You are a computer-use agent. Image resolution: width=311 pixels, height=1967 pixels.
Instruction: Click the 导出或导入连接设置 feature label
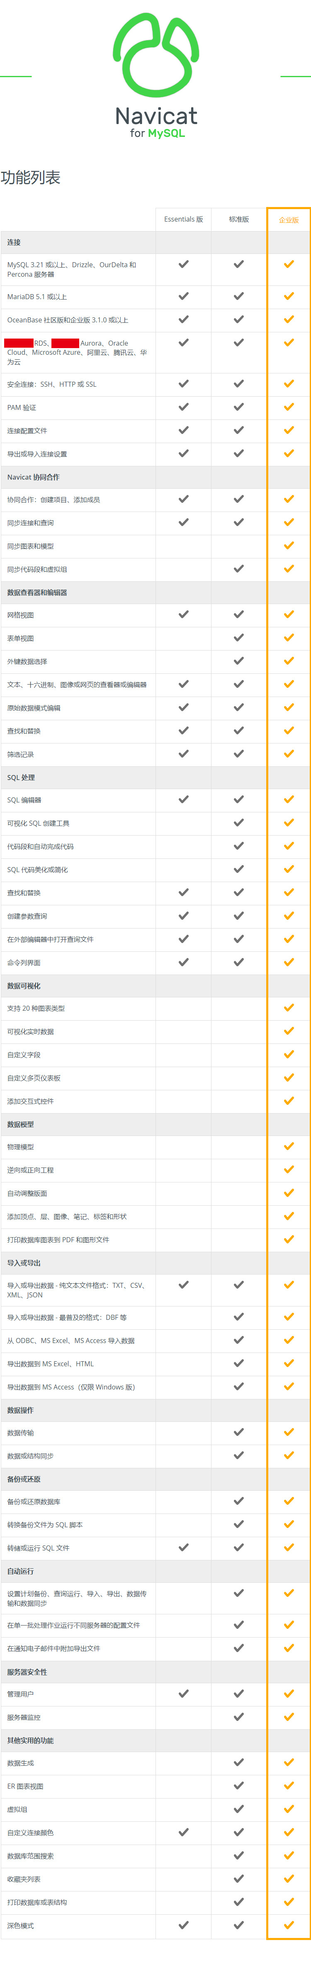37,454
